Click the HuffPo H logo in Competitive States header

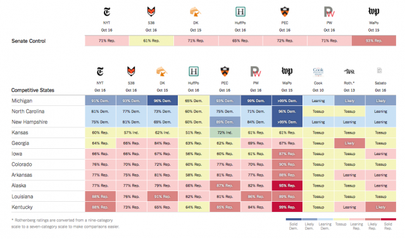click(x=194, y=71)
